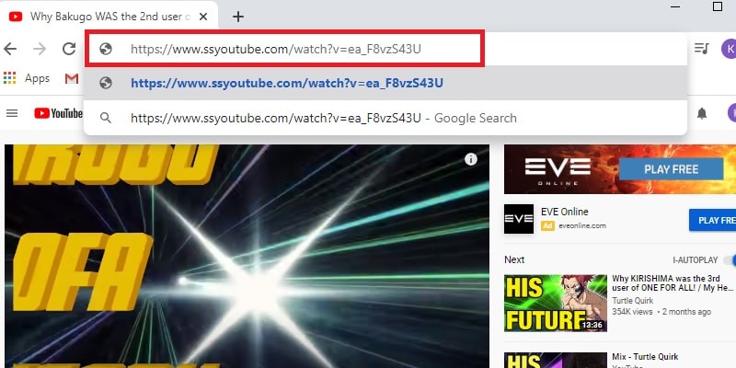
Task: Click the browser Back arrow
Action: [x=10, y=49]
